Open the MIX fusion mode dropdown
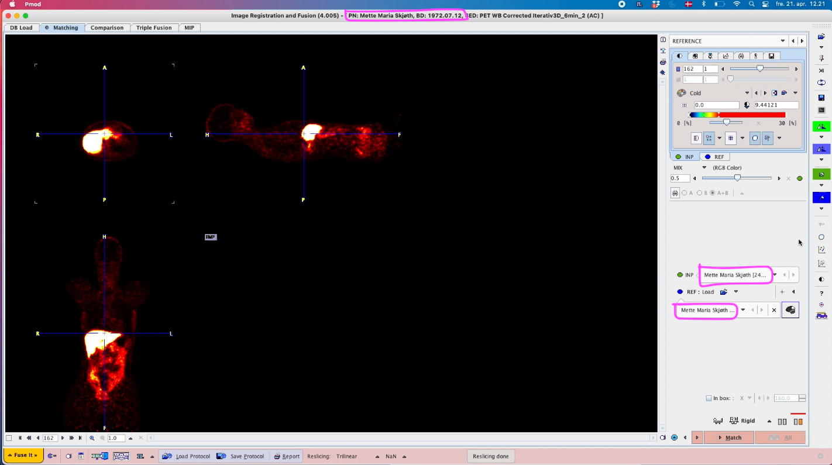 click(x=704, y=168)
